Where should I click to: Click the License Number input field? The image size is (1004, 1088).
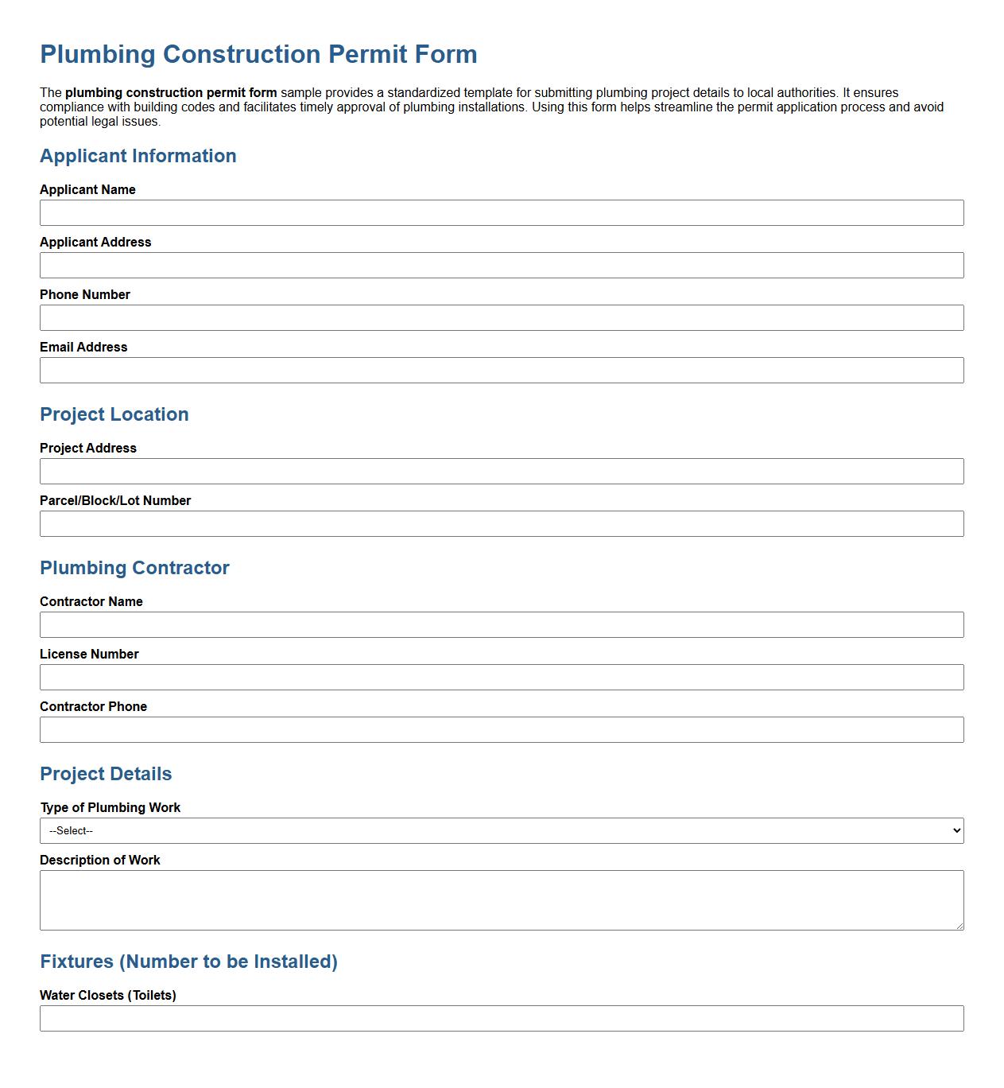[x=501, y=677]
